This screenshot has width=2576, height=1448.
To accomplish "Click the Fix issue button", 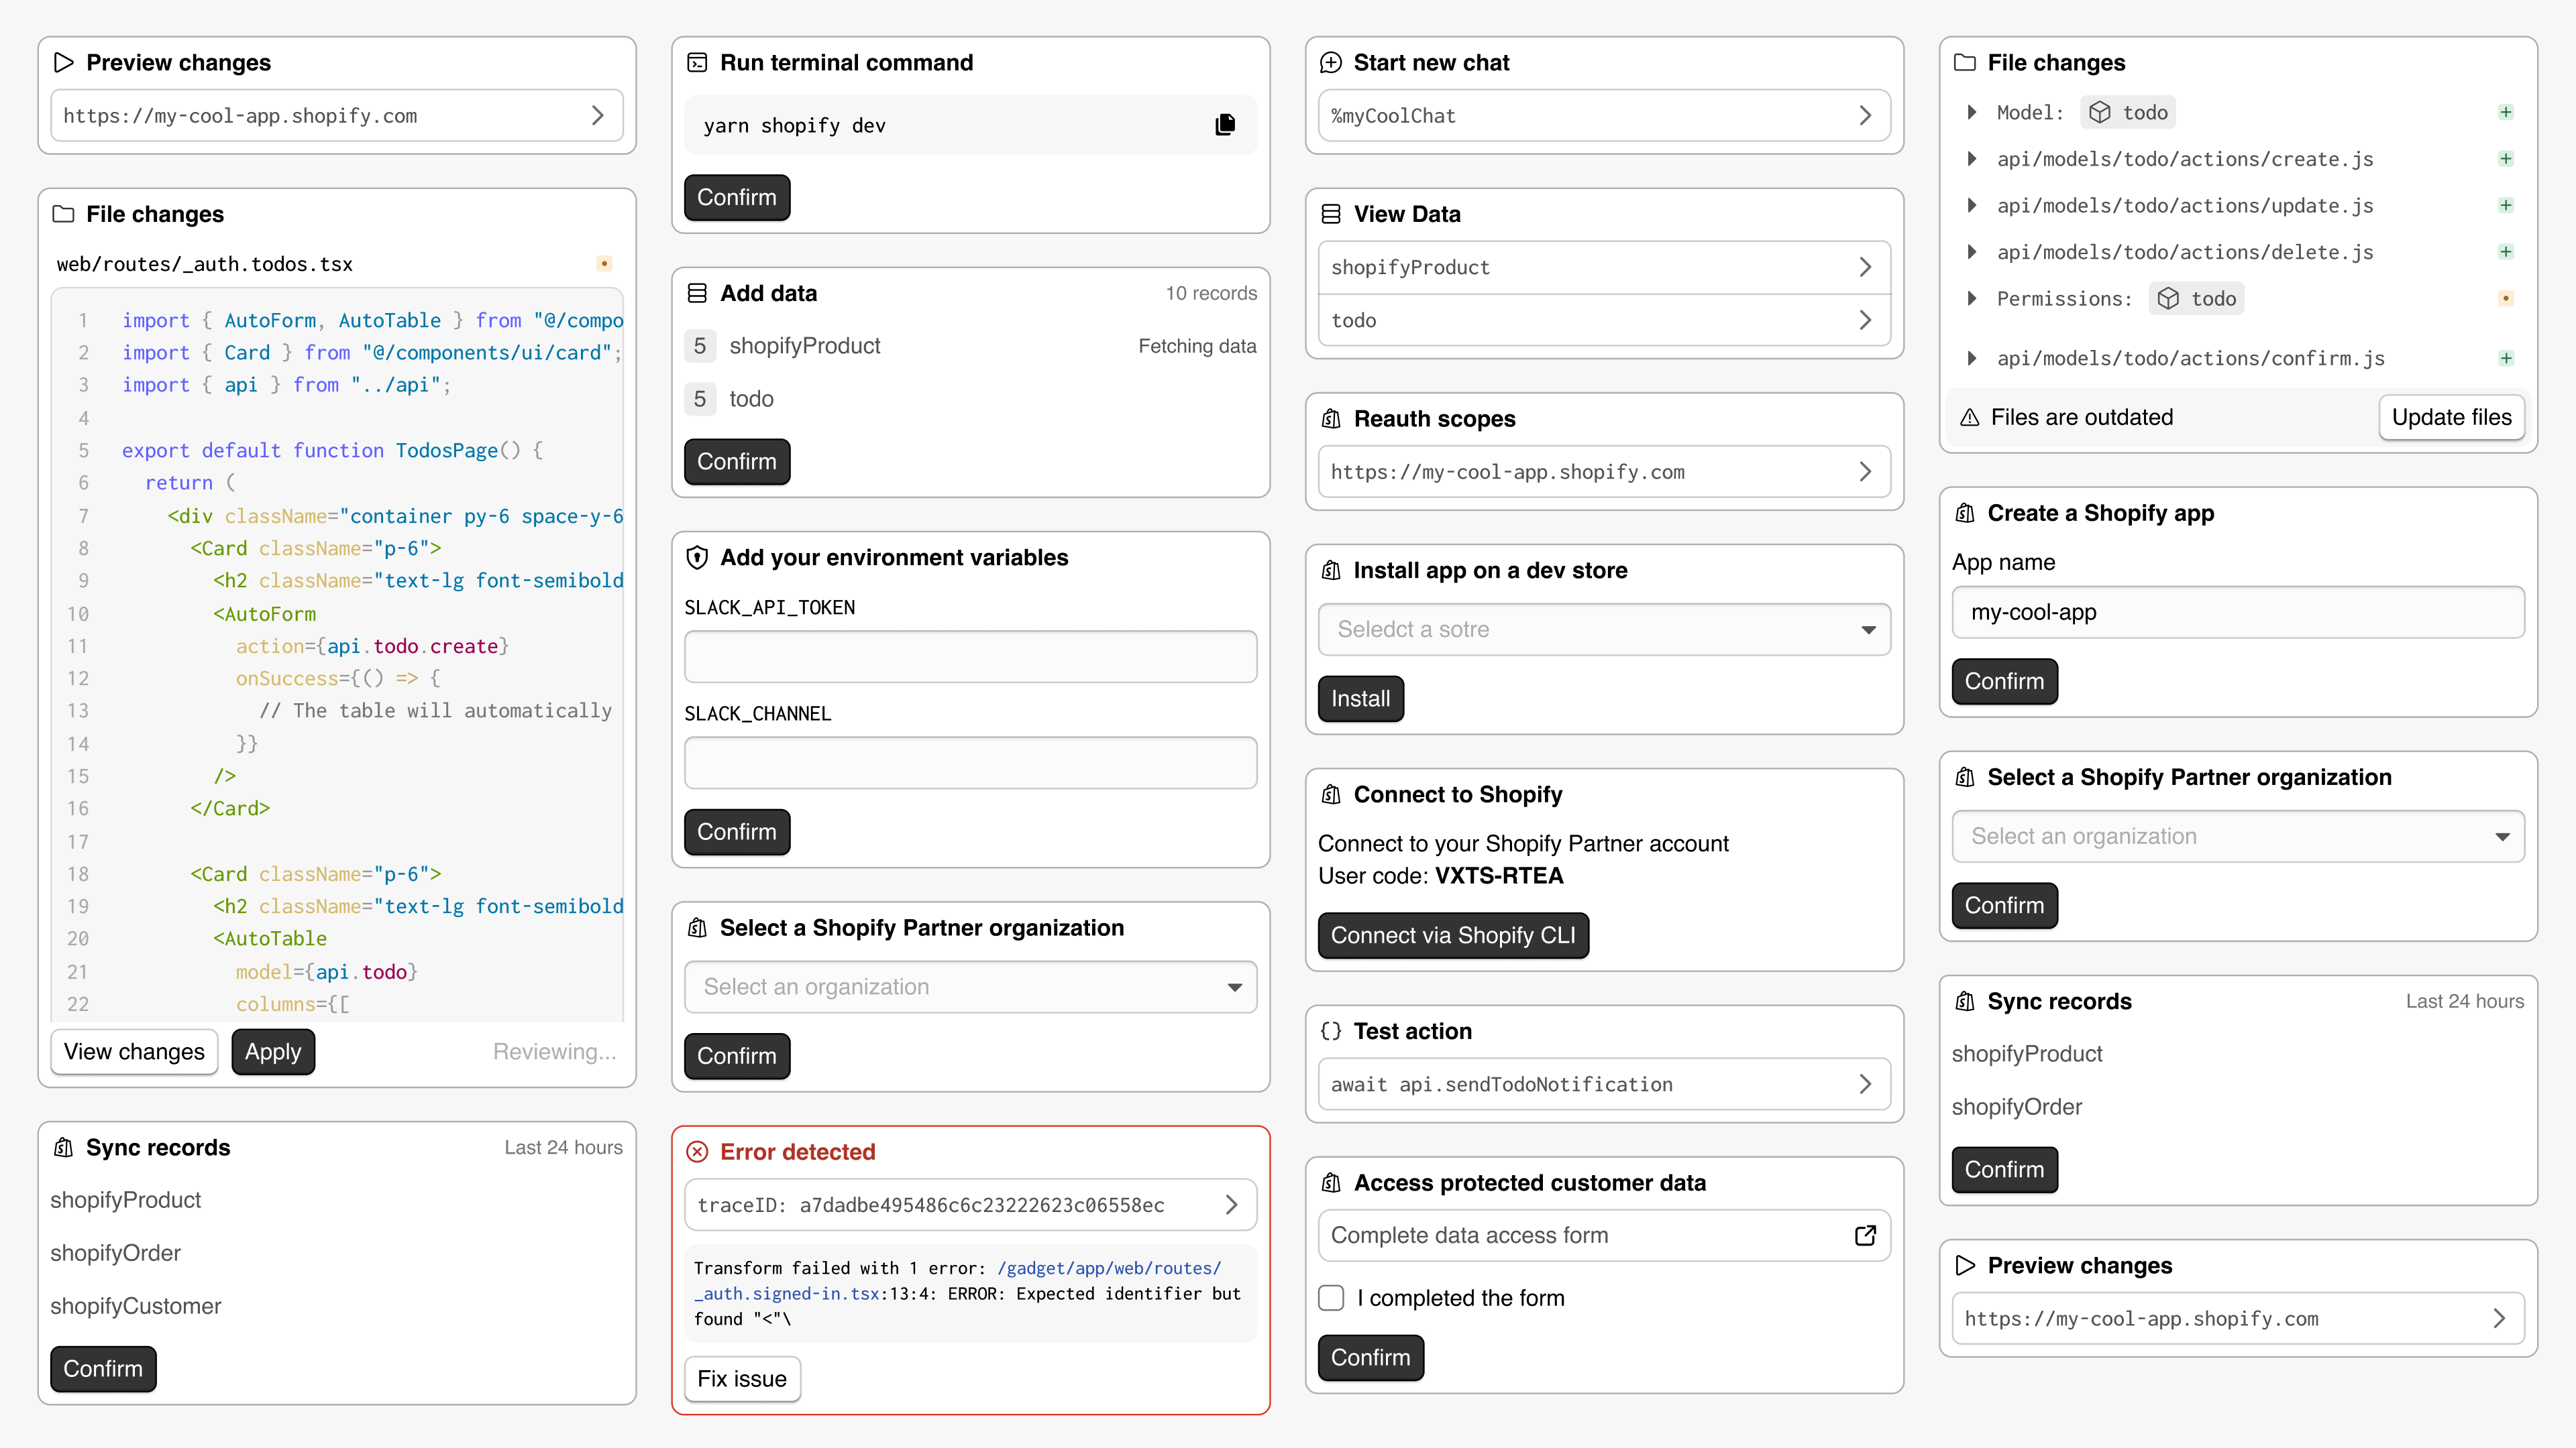I will 742,1379.
